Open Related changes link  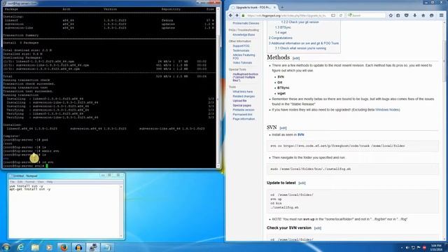click(244, 97)
